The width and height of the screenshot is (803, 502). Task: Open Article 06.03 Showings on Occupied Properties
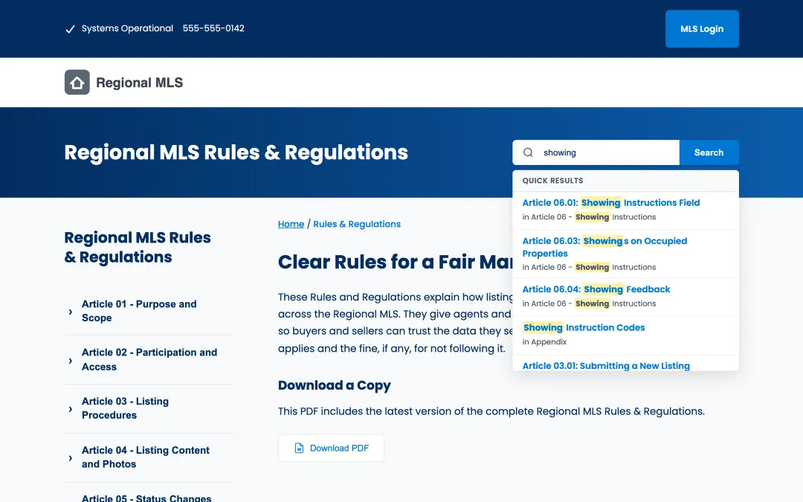604,247
